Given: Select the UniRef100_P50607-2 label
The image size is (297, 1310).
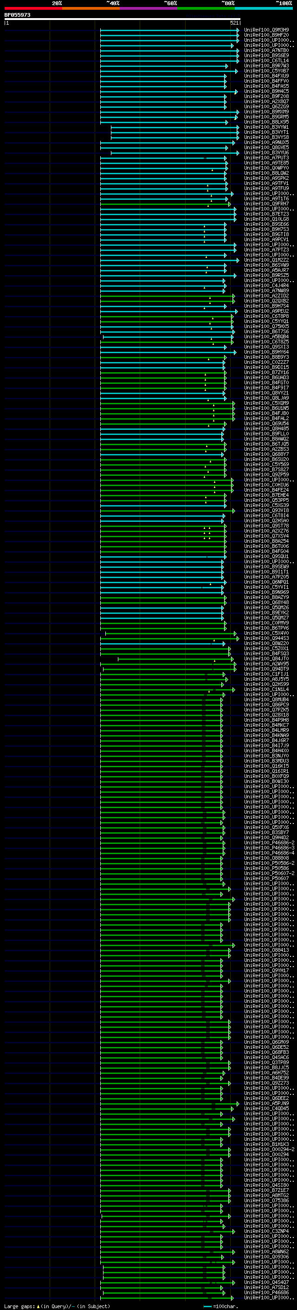Looking at the screenshot, I should 269,873.
